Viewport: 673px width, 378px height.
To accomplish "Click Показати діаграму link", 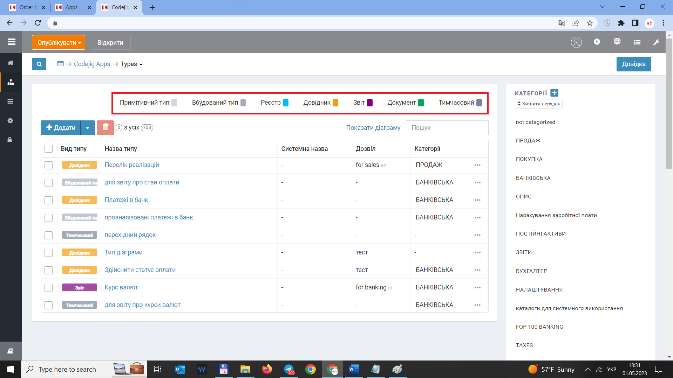I will coord(373,128).
